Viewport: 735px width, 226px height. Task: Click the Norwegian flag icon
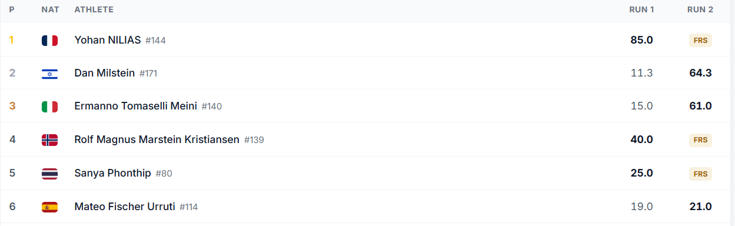(x=49, y=140)
